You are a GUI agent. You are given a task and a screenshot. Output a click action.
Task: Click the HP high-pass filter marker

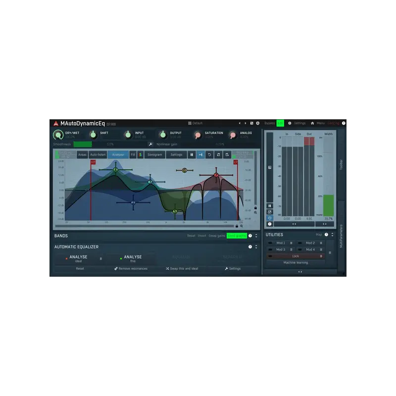point(93,162)
